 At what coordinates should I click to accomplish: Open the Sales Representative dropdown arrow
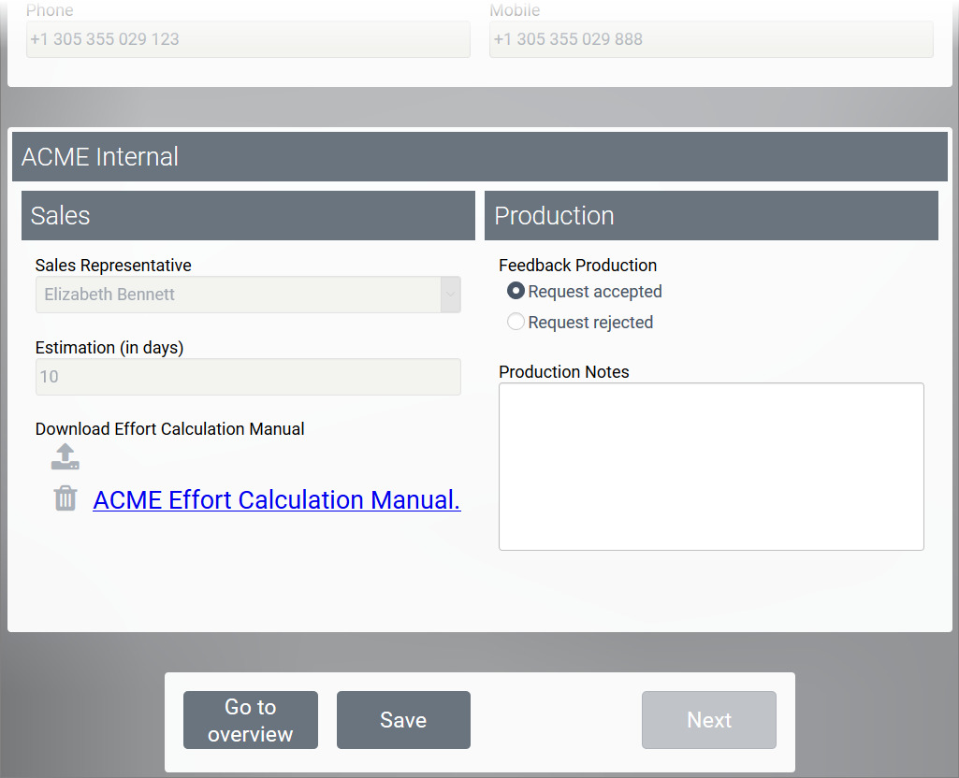pyautogui.click(x=450, y=295)
